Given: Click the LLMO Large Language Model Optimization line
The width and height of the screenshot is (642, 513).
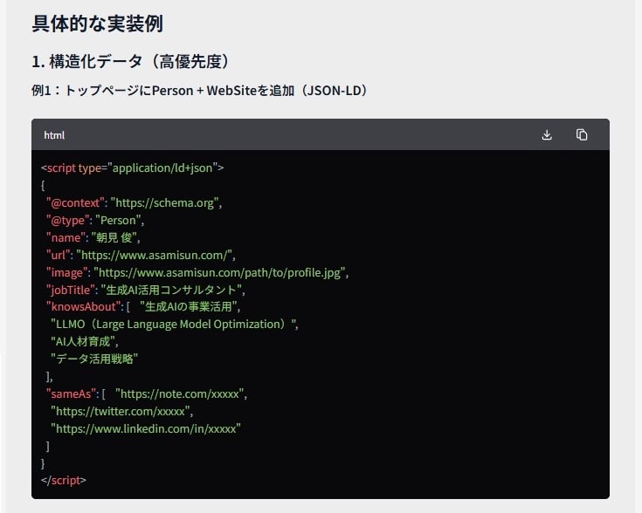Looking at the screenshot, I should tap(175, 325).
